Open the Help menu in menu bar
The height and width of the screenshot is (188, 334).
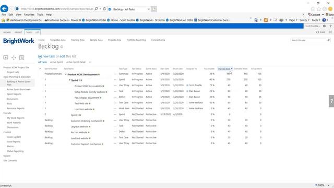click(x=49, y=15)
